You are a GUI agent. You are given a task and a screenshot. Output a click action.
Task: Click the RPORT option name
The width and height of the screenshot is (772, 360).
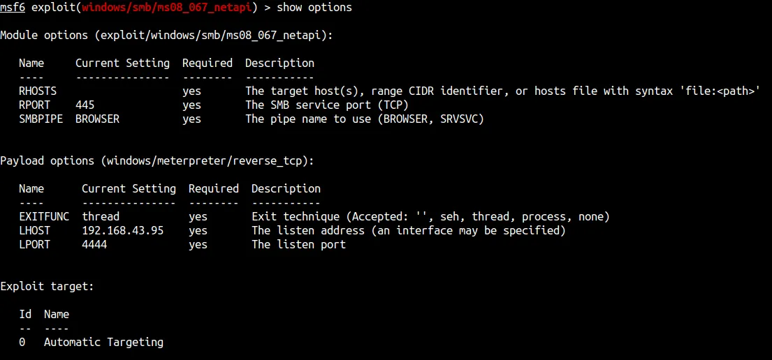(x=34, y=105)
